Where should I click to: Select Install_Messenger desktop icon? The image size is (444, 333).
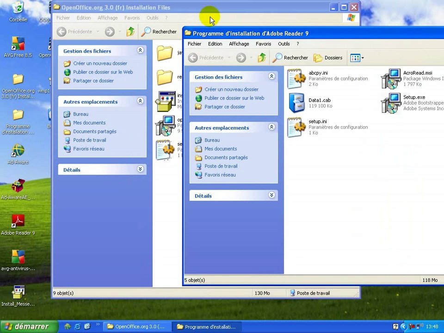tap(18, 296)
